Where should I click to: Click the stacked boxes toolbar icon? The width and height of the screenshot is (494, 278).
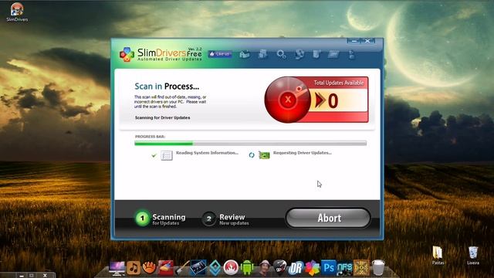262,54
